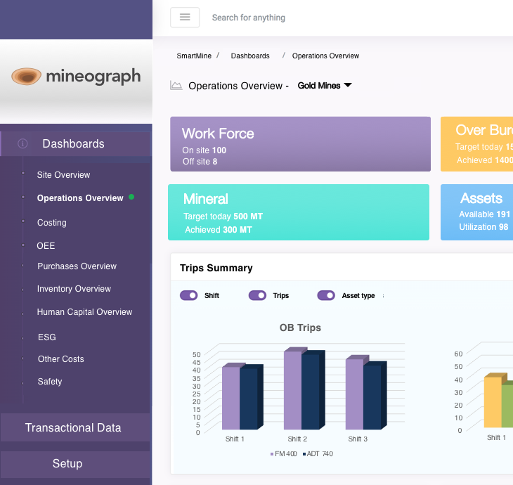Click the Dashboards breadcrumb link
Screen dimensions: 513x485
249,56
